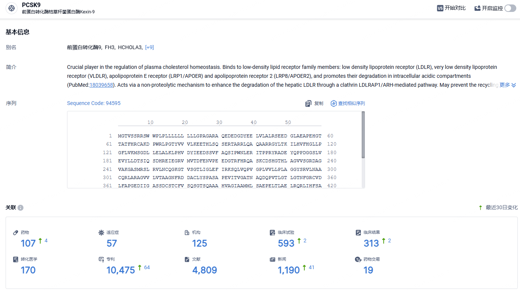Click the clinical trials icon (临床试验)
This screenshot has width=520, height=290.
(x=272, y=233)
